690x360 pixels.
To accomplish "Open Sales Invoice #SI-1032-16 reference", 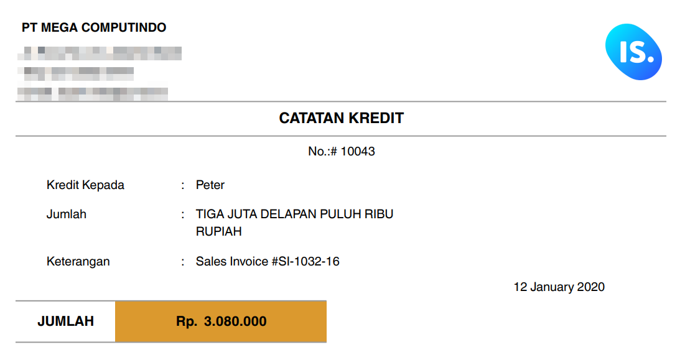I will tap(268, 262).
